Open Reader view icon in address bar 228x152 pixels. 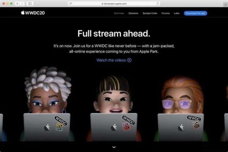tap(71, 3)
